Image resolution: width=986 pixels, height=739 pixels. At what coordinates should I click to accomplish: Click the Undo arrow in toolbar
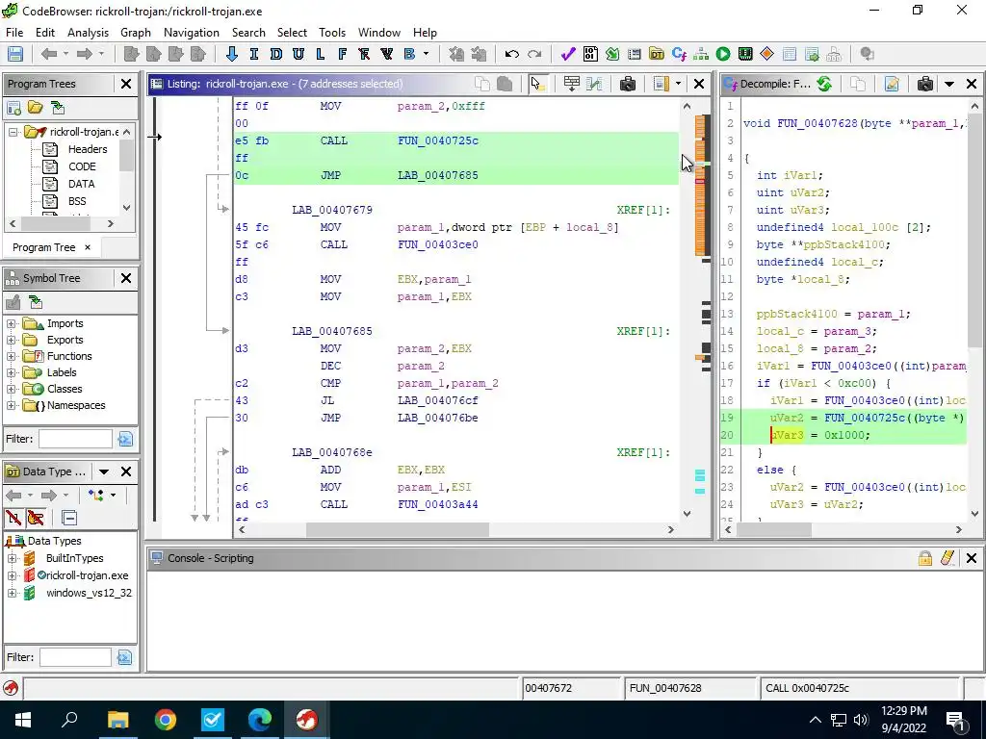512,55
